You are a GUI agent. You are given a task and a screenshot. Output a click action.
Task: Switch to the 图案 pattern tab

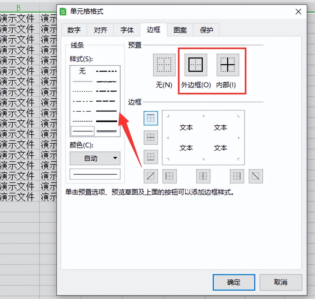point(180,30)
